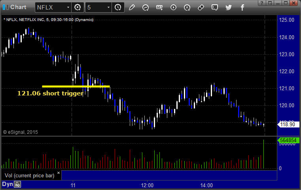This screenshot has height=190, width=301.
Task: Open the studies indicator chart icon
Action: tap(146, 8)
